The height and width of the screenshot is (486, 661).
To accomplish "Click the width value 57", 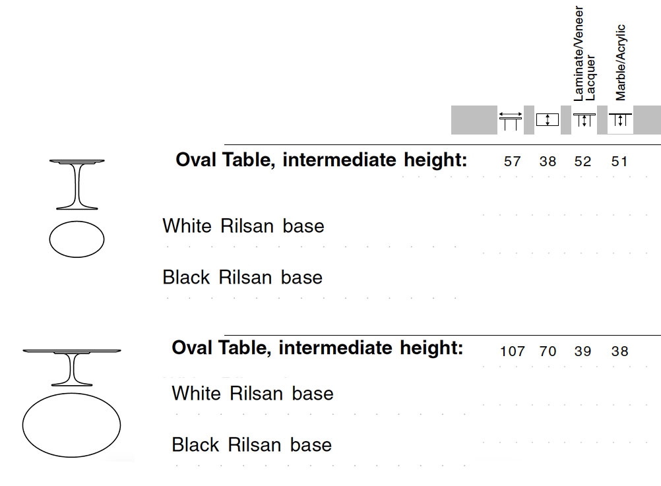I will tap(512, 161).
